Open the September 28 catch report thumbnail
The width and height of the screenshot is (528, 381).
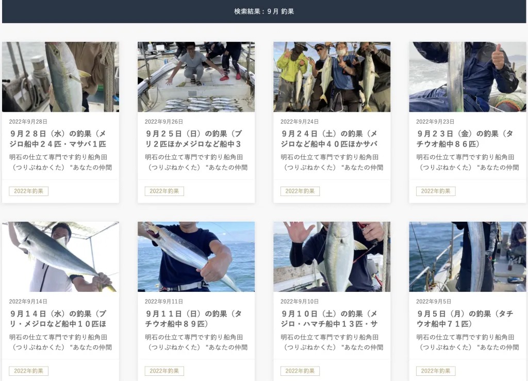tap(61, 77)
